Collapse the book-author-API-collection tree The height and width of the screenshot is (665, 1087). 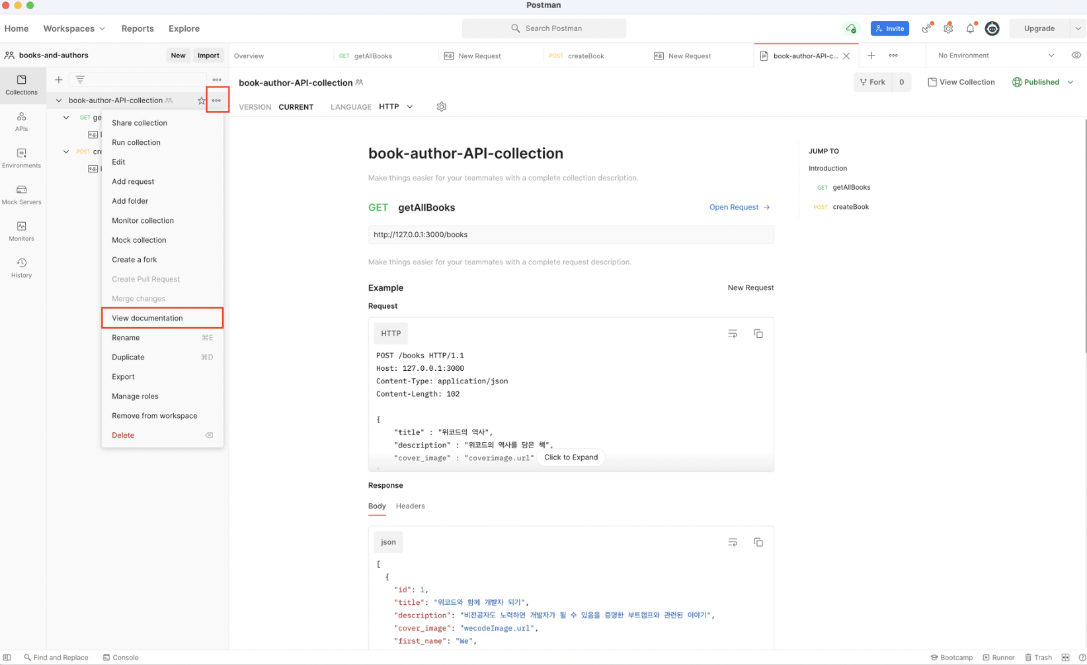[59, 100]
